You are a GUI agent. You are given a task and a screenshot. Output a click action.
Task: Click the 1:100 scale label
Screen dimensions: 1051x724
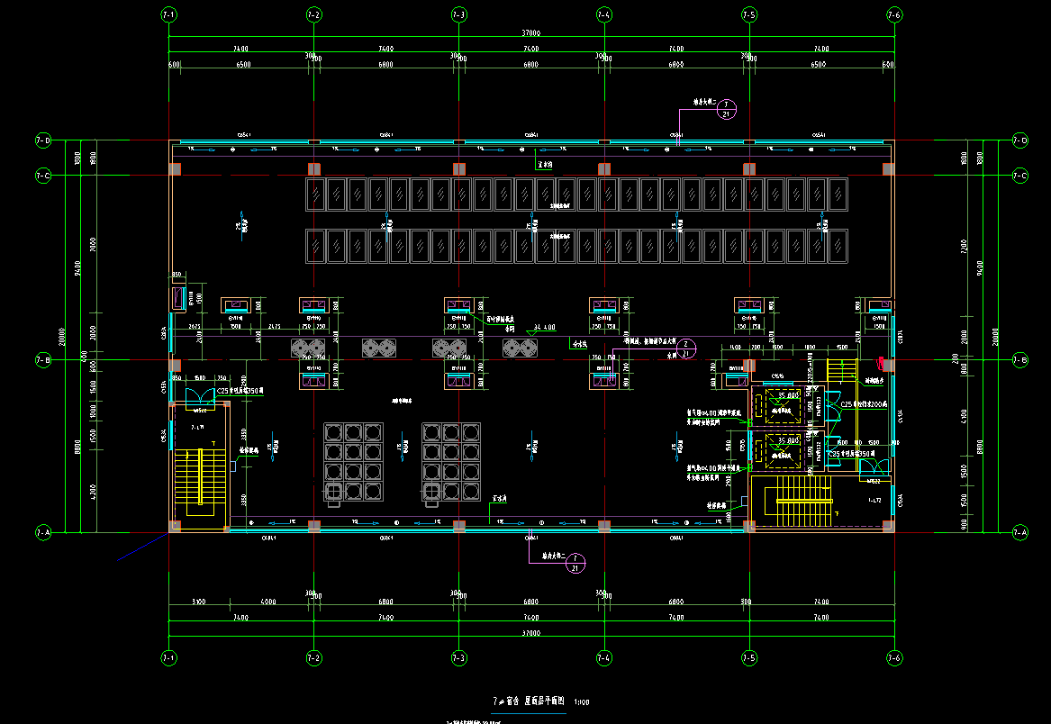(583, 701)
